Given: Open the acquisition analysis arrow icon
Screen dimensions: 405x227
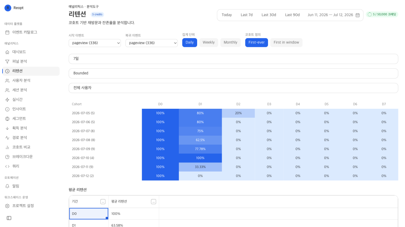Looking at the screenshot, I should tap(7, 128).
